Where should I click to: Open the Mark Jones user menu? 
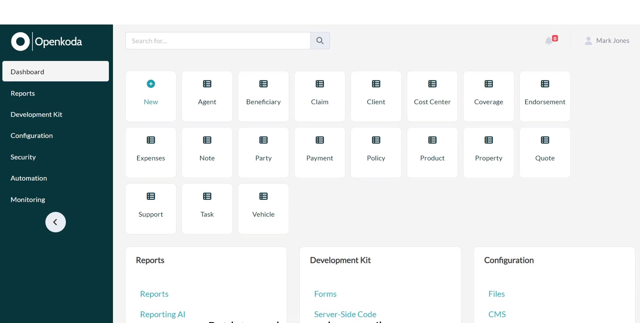tap(607, 41)
